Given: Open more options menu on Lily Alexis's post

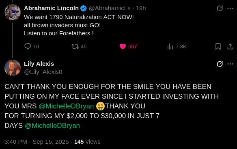Looking at the screenshot, I should [230, 64].
